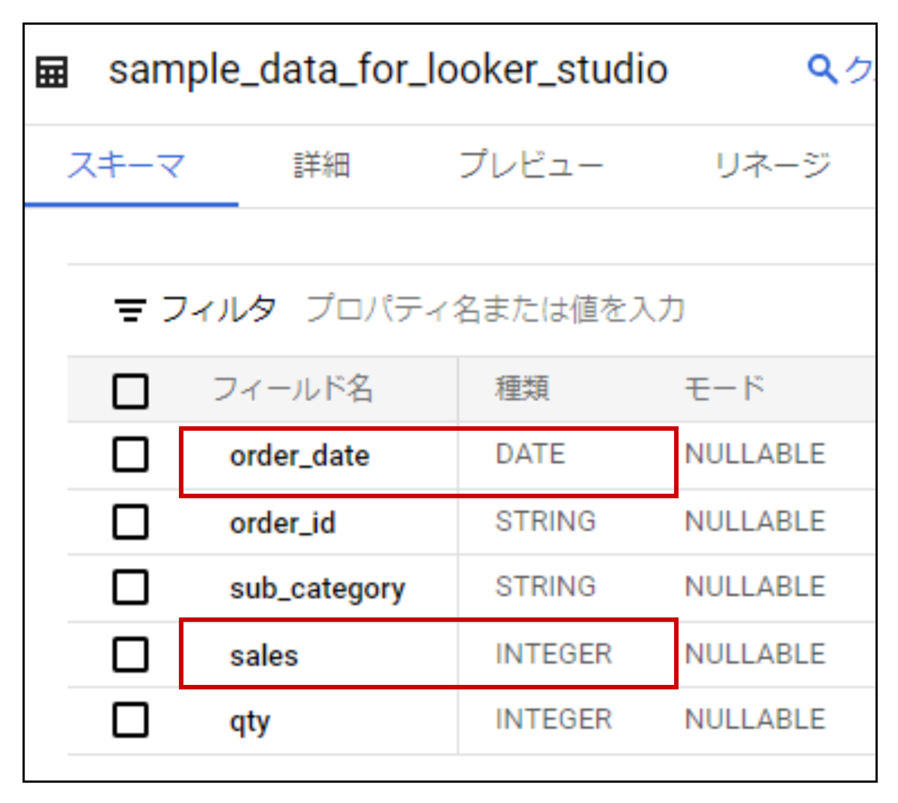Switch to the 詳細 tab
Image resolution: width=898 pixels, height=803 pixels.
click(322, 165)
